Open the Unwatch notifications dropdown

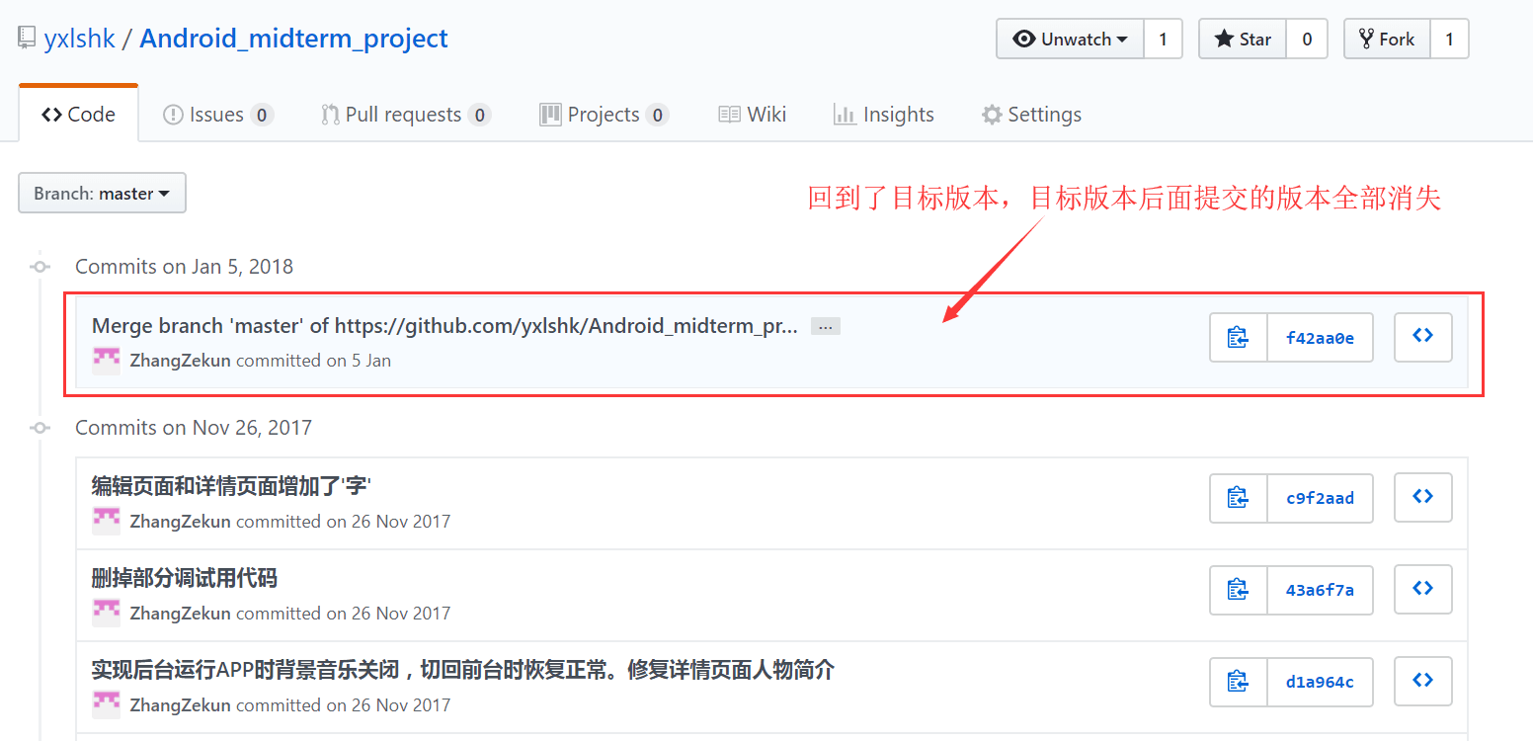1070,40
